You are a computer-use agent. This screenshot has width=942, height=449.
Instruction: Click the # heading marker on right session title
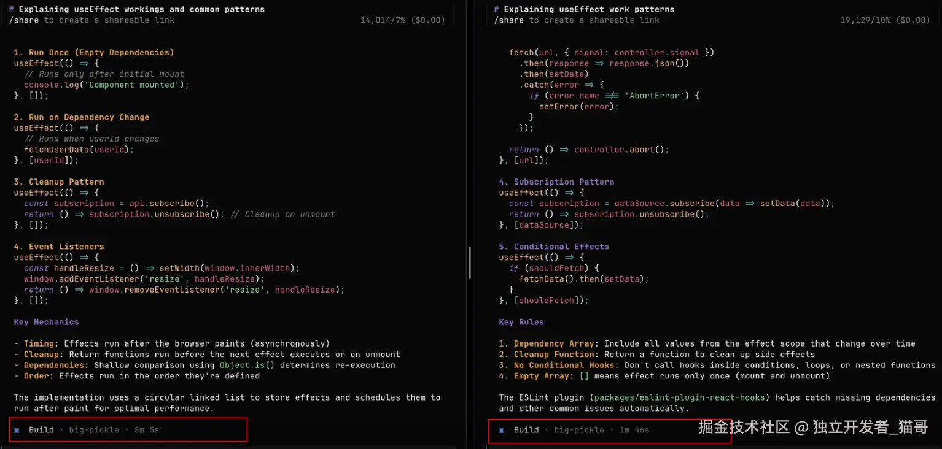[x=497, y=9]
